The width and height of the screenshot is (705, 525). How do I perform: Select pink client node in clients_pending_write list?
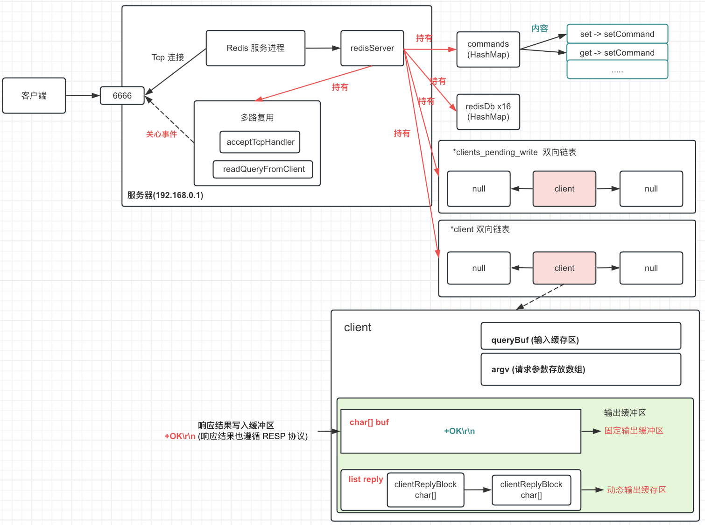click(564, 189)
